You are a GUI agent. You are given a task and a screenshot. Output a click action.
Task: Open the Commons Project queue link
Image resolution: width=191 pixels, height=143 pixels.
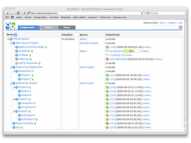click(x=89, y=43)
